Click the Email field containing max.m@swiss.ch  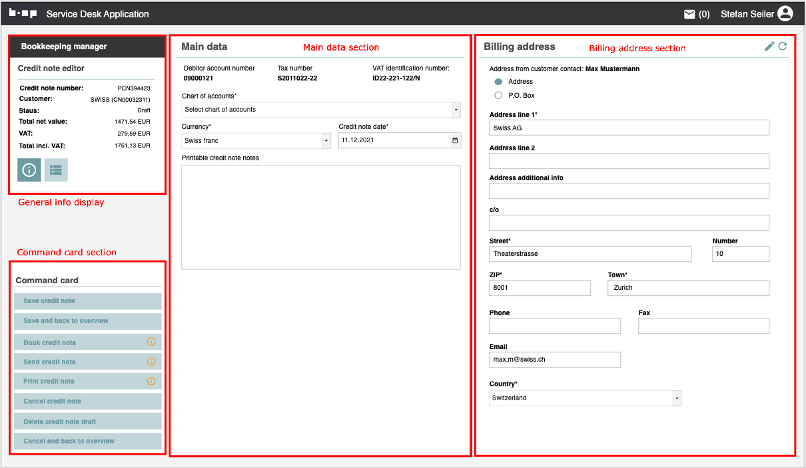pos(554,360)
